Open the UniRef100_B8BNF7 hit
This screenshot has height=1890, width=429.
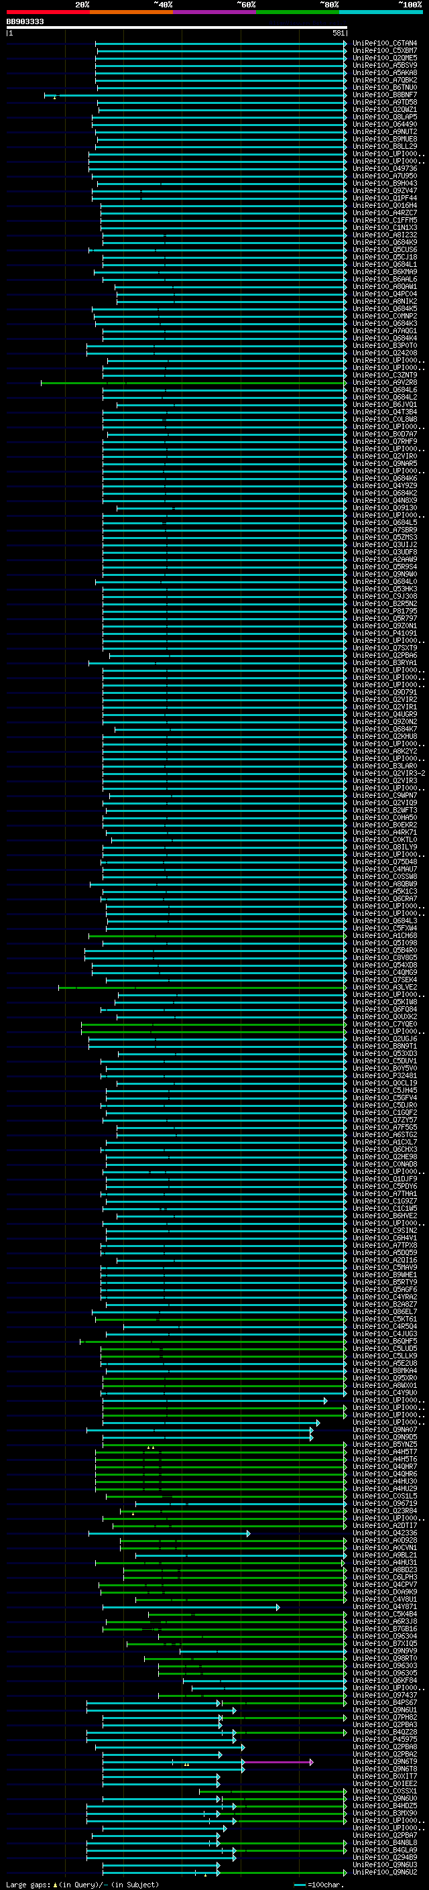(385, 95)
